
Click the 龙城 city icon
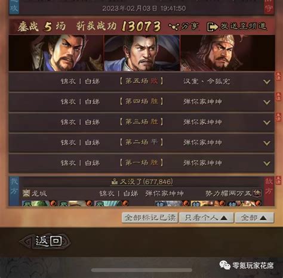pos(26,193)
